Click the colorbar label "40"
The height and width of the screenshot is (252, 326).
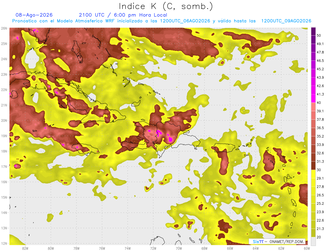pos(319,103)
